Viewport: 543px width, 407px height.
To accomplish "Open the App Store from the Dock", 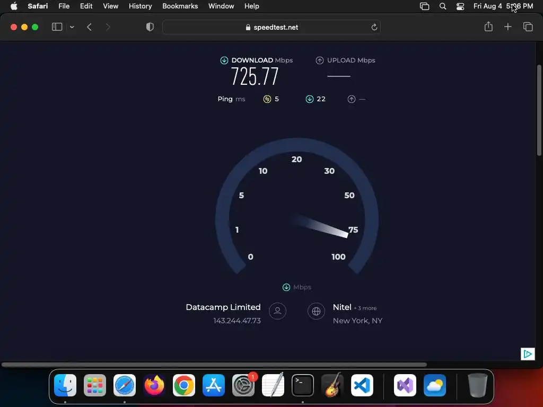I will tap(214, 385).
